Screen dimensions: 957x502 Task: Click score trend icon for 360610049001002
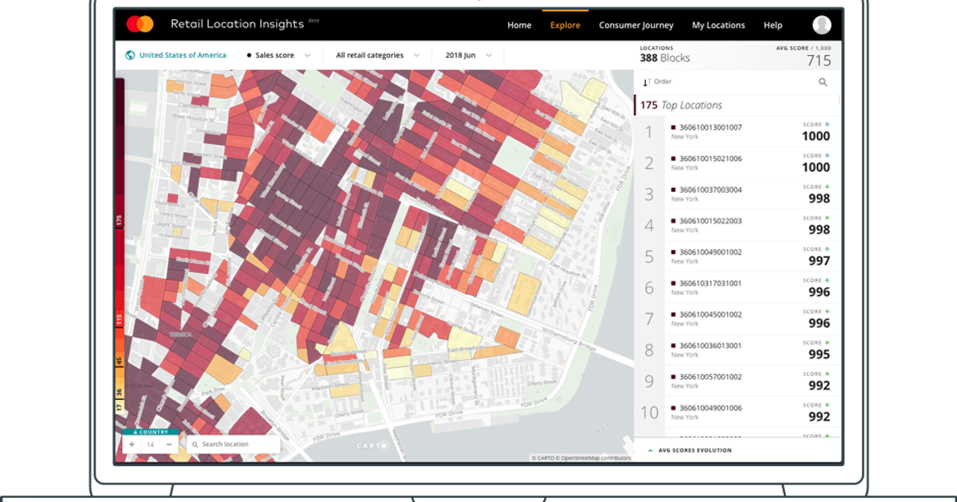click(x=827, y=249)
